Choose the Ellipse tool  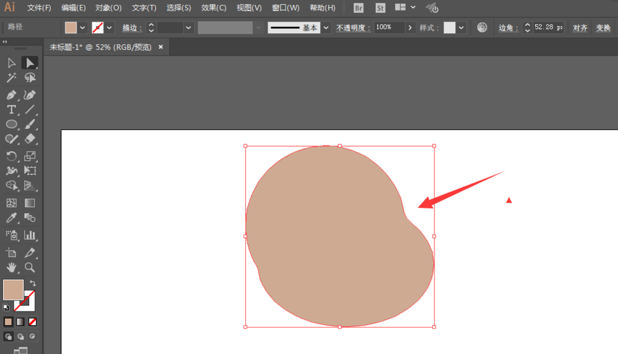11,124
